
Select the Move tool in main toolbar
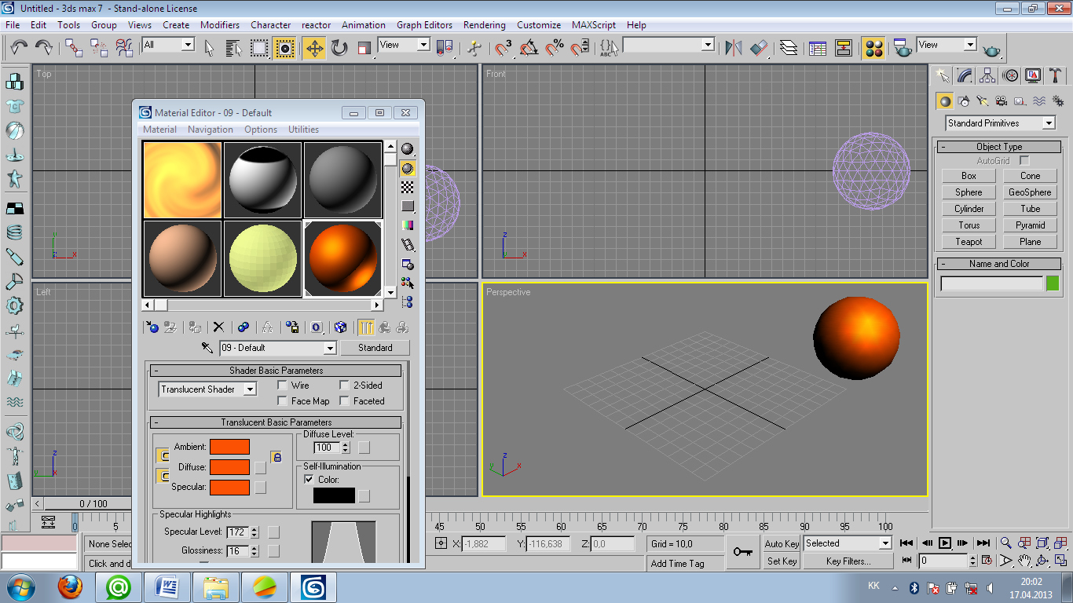click(x=313, y=49)
